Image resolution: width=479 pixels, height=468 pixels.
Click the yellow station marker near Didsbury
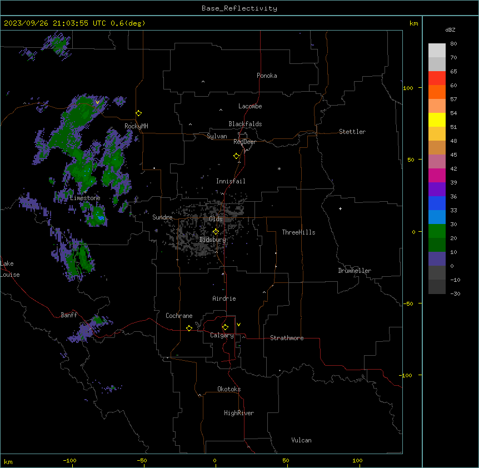[x=216, y=232]
